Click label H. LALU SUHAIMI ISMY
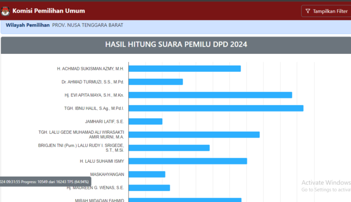351x202 pixels. (102, 161)
